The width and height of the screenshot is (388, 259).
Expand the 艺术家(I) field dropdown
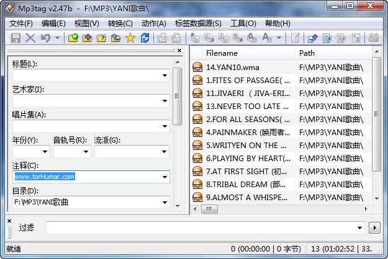tap(165, 101)
